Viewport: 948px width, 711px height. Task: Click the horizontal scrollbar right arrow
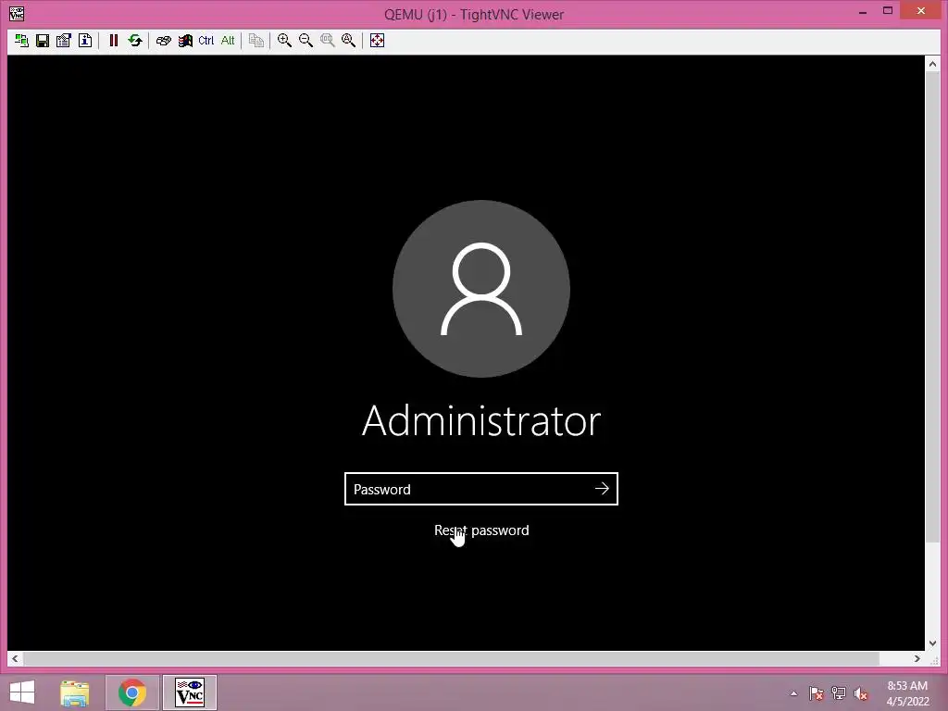tap(917, 658)
